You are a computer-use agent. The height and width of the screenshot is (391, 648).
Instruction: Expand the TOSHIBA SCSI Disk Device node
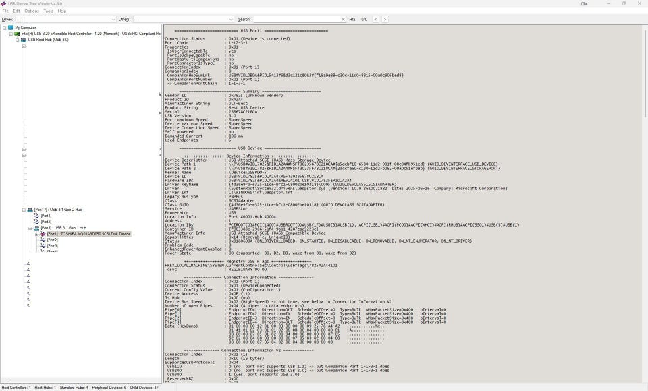point(36,234)
